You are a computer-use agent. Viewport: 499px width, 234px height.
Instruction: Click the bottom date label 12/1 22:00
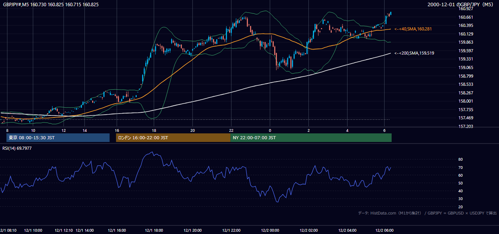click(232, 230)
